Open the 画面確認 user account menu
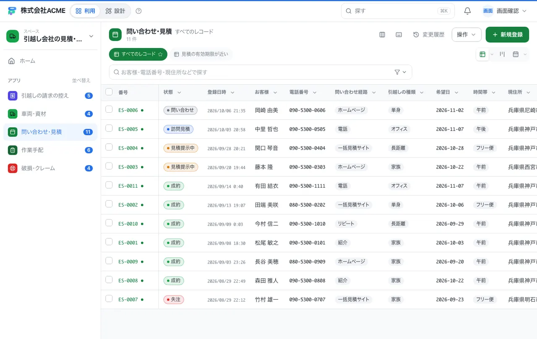The image size is (537, 339). 505,11
